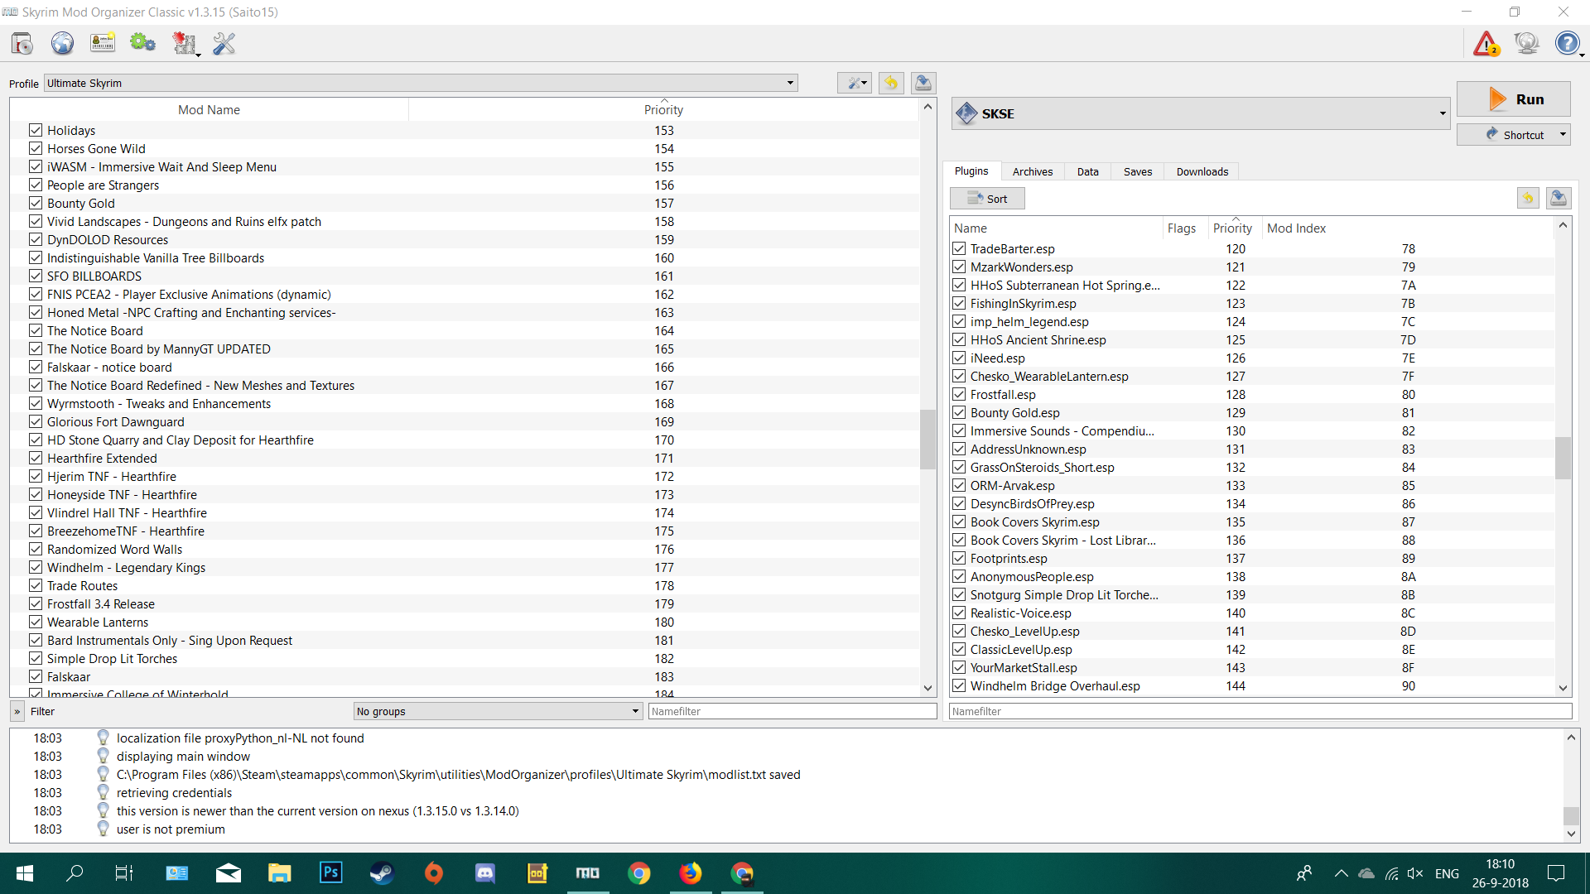Screen dimensions: 1590x894
Task: Disable TradeBarter.esp plugin checkbox
Action: tap(959, 248)
